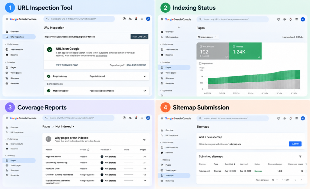Click account avatar in URL Inspection Tool panel
The image size is (310, 189).
coord(148,19)
